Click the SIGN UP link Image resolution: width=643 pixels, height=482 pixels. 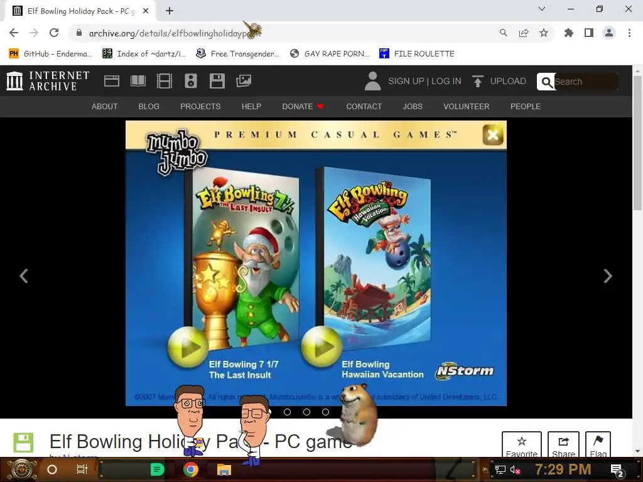406,81
